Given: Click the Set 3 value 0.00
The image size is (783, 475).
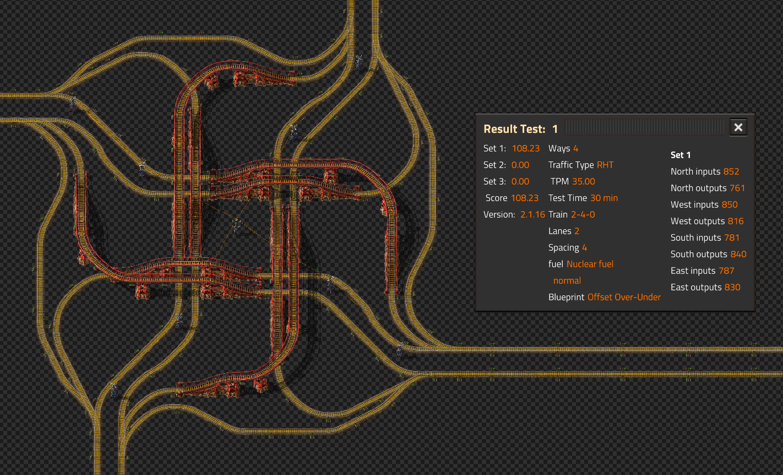Looking at the screenshot, I should (x=520, y=181).
